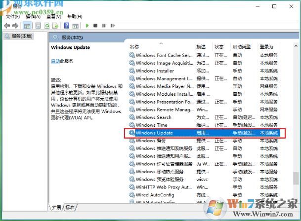Toggle the show/hide action pane icon
Image resolution: width=301 pixels, height=221 pixels.
[x=76, y=26]
